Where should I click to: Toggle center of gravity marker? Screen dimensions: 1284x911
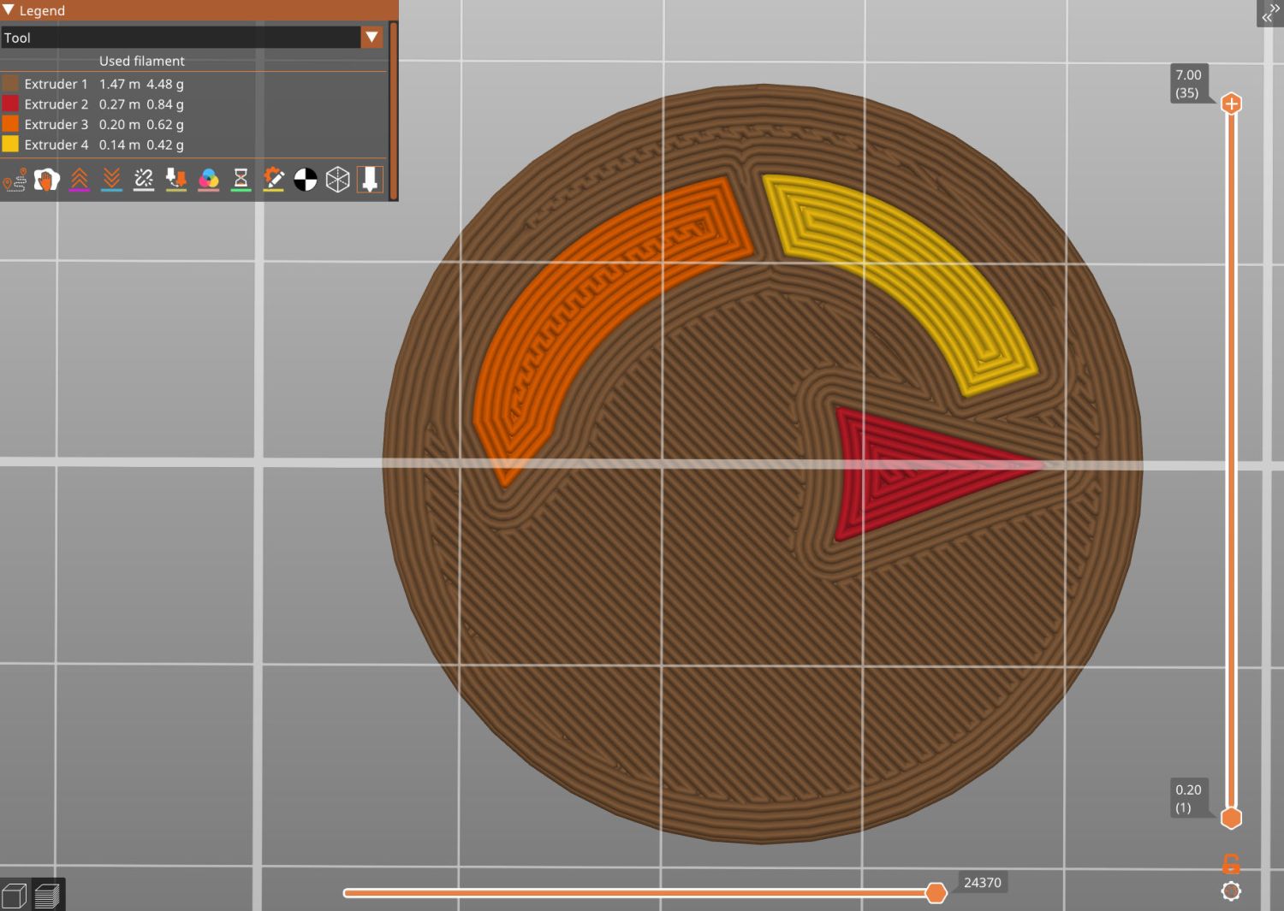tap(306, 180)
